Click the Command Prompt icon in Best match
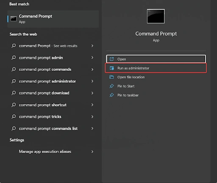The width and height of the screenshot is (217, 183). (14, 19)
